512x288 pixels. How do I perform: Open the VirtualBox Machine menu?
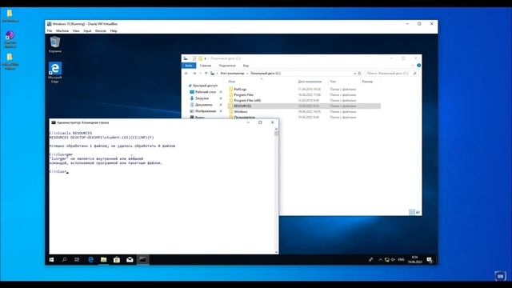(62, 30)
